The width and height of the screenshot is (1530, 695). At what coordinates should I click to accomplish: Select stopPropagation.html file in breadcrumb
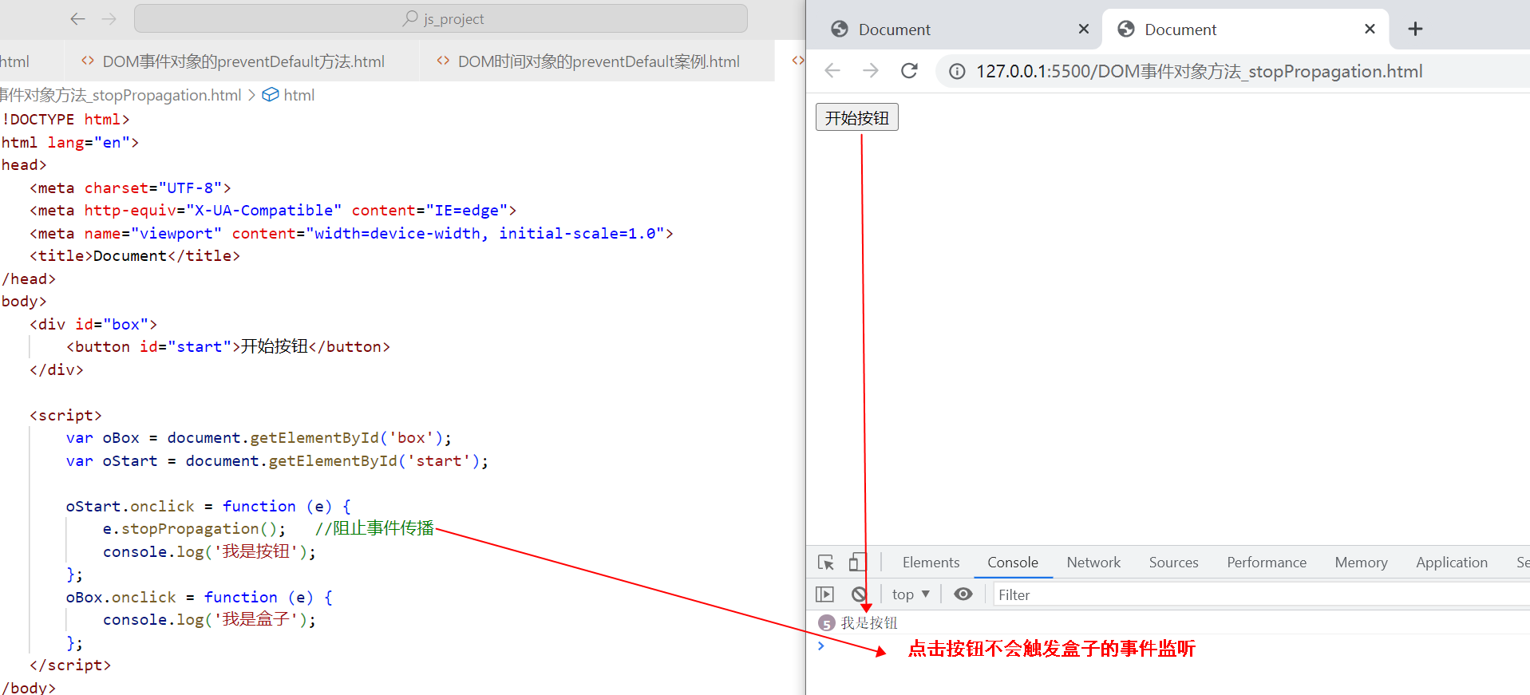click(x=121, y=95)
